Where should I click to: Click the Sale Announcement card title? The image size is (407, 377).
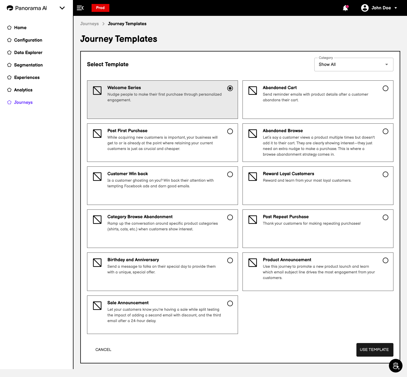coord(128,303)
